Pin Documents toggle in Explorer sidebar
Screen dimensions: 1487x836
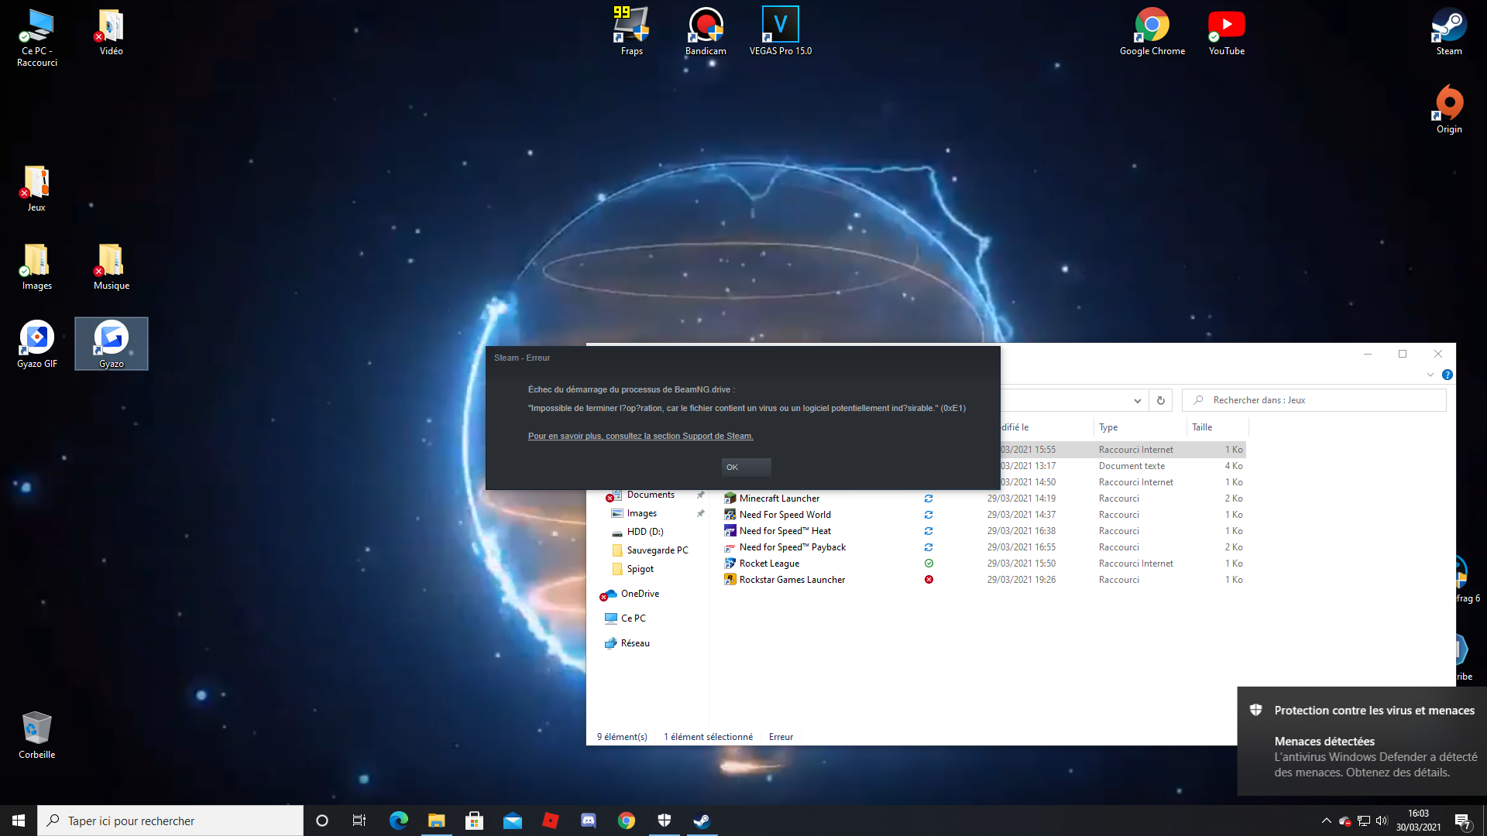pyautogui.click(x=701, y=495)
